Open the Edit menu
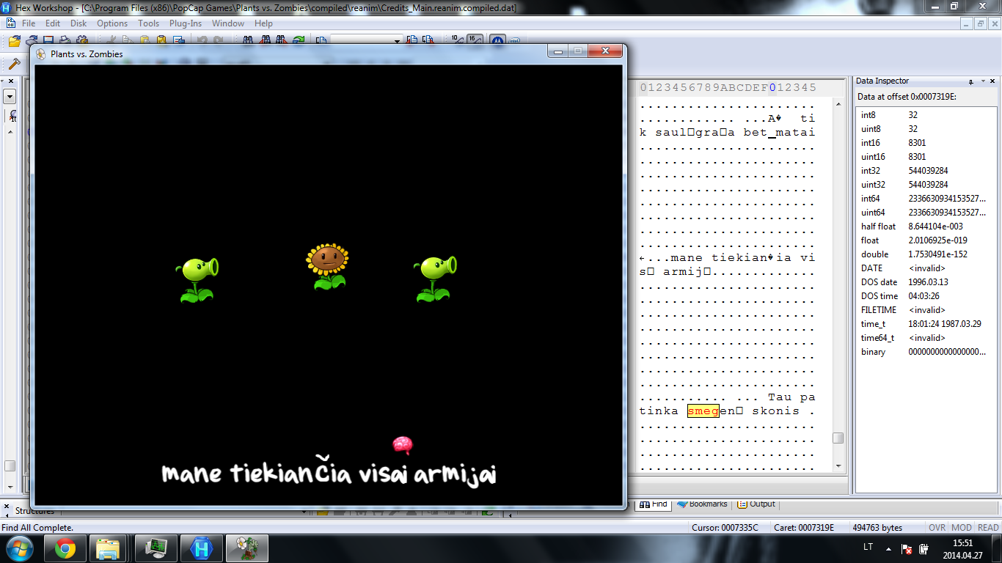 click(x=53, y=23)
